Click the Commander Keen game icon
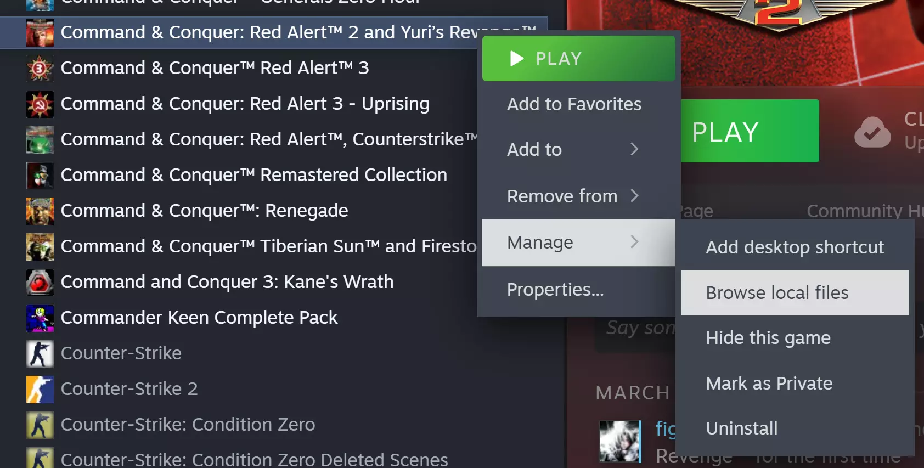 coord(40,318)
